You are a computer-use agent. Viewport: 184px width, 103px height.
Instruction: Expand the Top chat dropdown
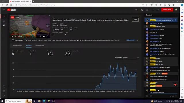coord(150,15)
